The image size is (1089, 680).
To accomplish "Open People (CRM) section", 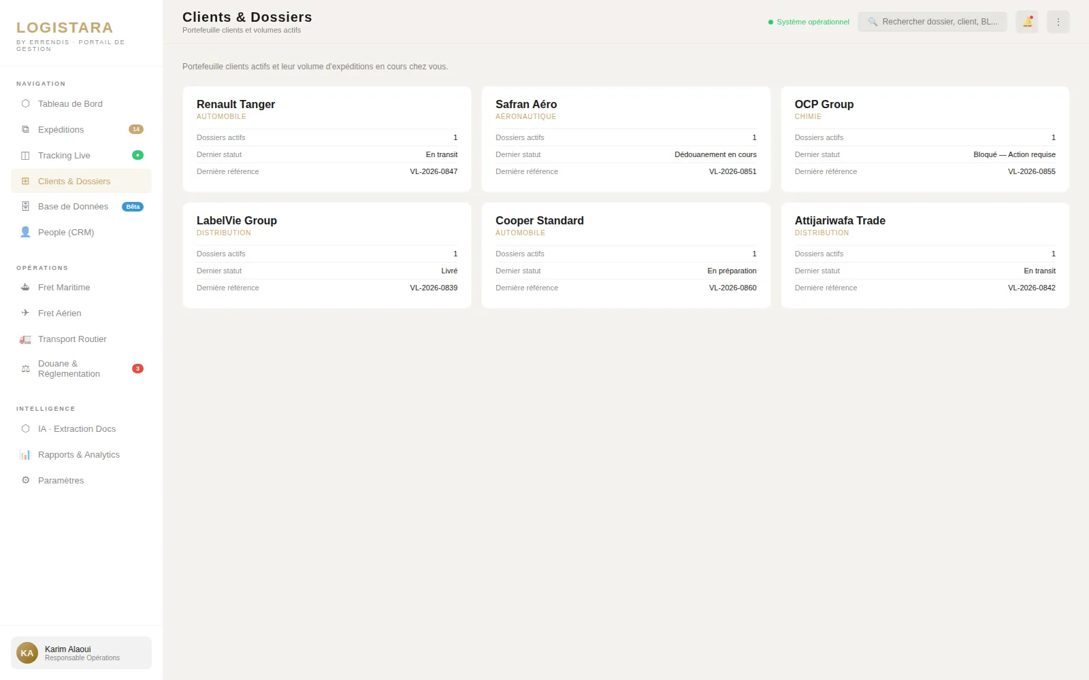I will (x=81, y=233).
